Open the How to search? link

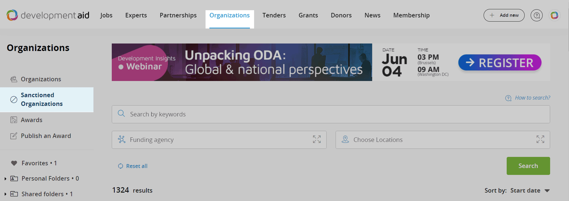[x=532, y=98]
